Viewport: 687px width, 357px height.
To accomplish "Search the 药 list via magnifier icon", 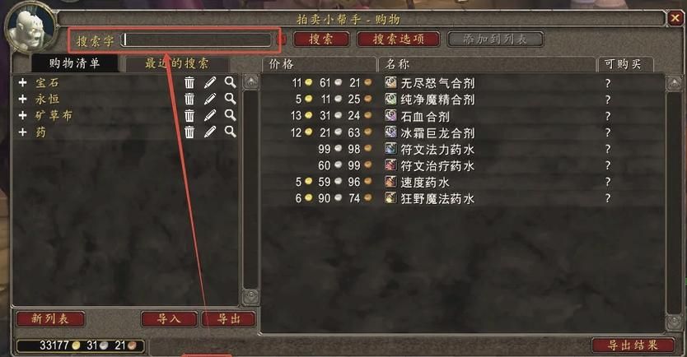I will pos(231,132).
